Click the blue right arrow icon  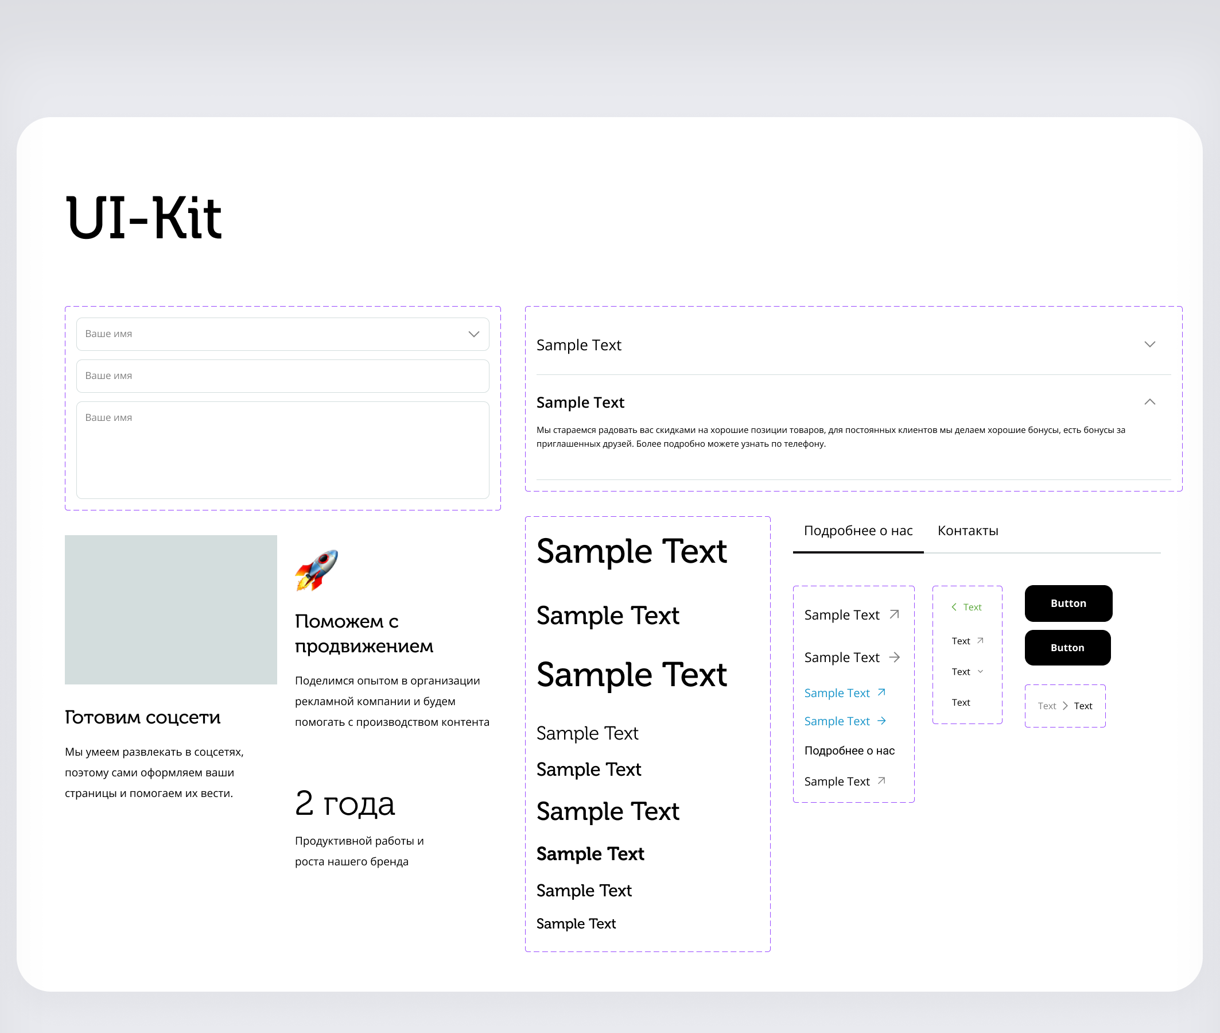(881, 721)
